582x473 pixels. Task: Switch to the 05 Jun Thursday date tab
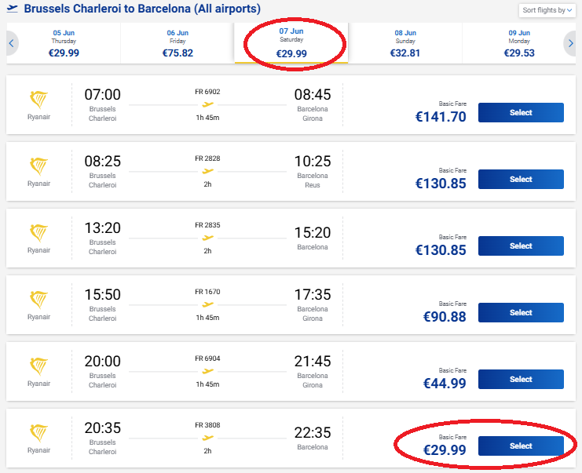pyautogui.click(x=64, y=43)
